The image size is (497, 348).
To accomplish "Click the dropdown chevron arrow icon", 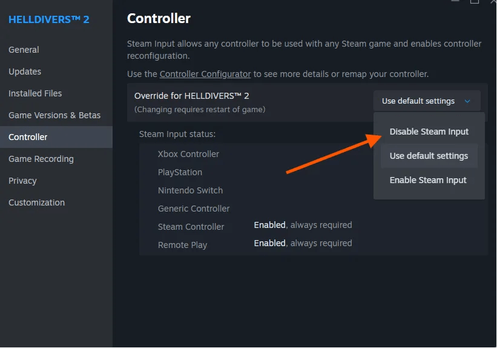I will [467, 101].
